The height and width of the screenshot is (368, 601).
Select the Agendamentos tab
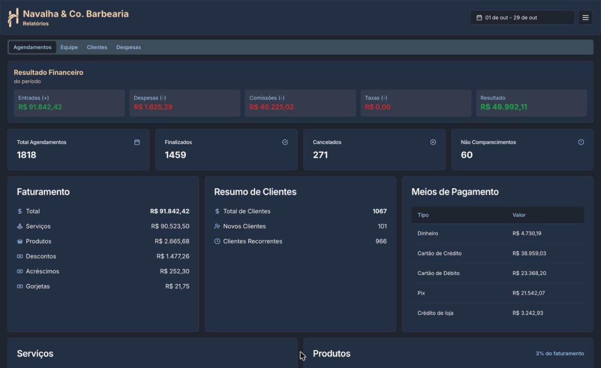coord(33,47)
